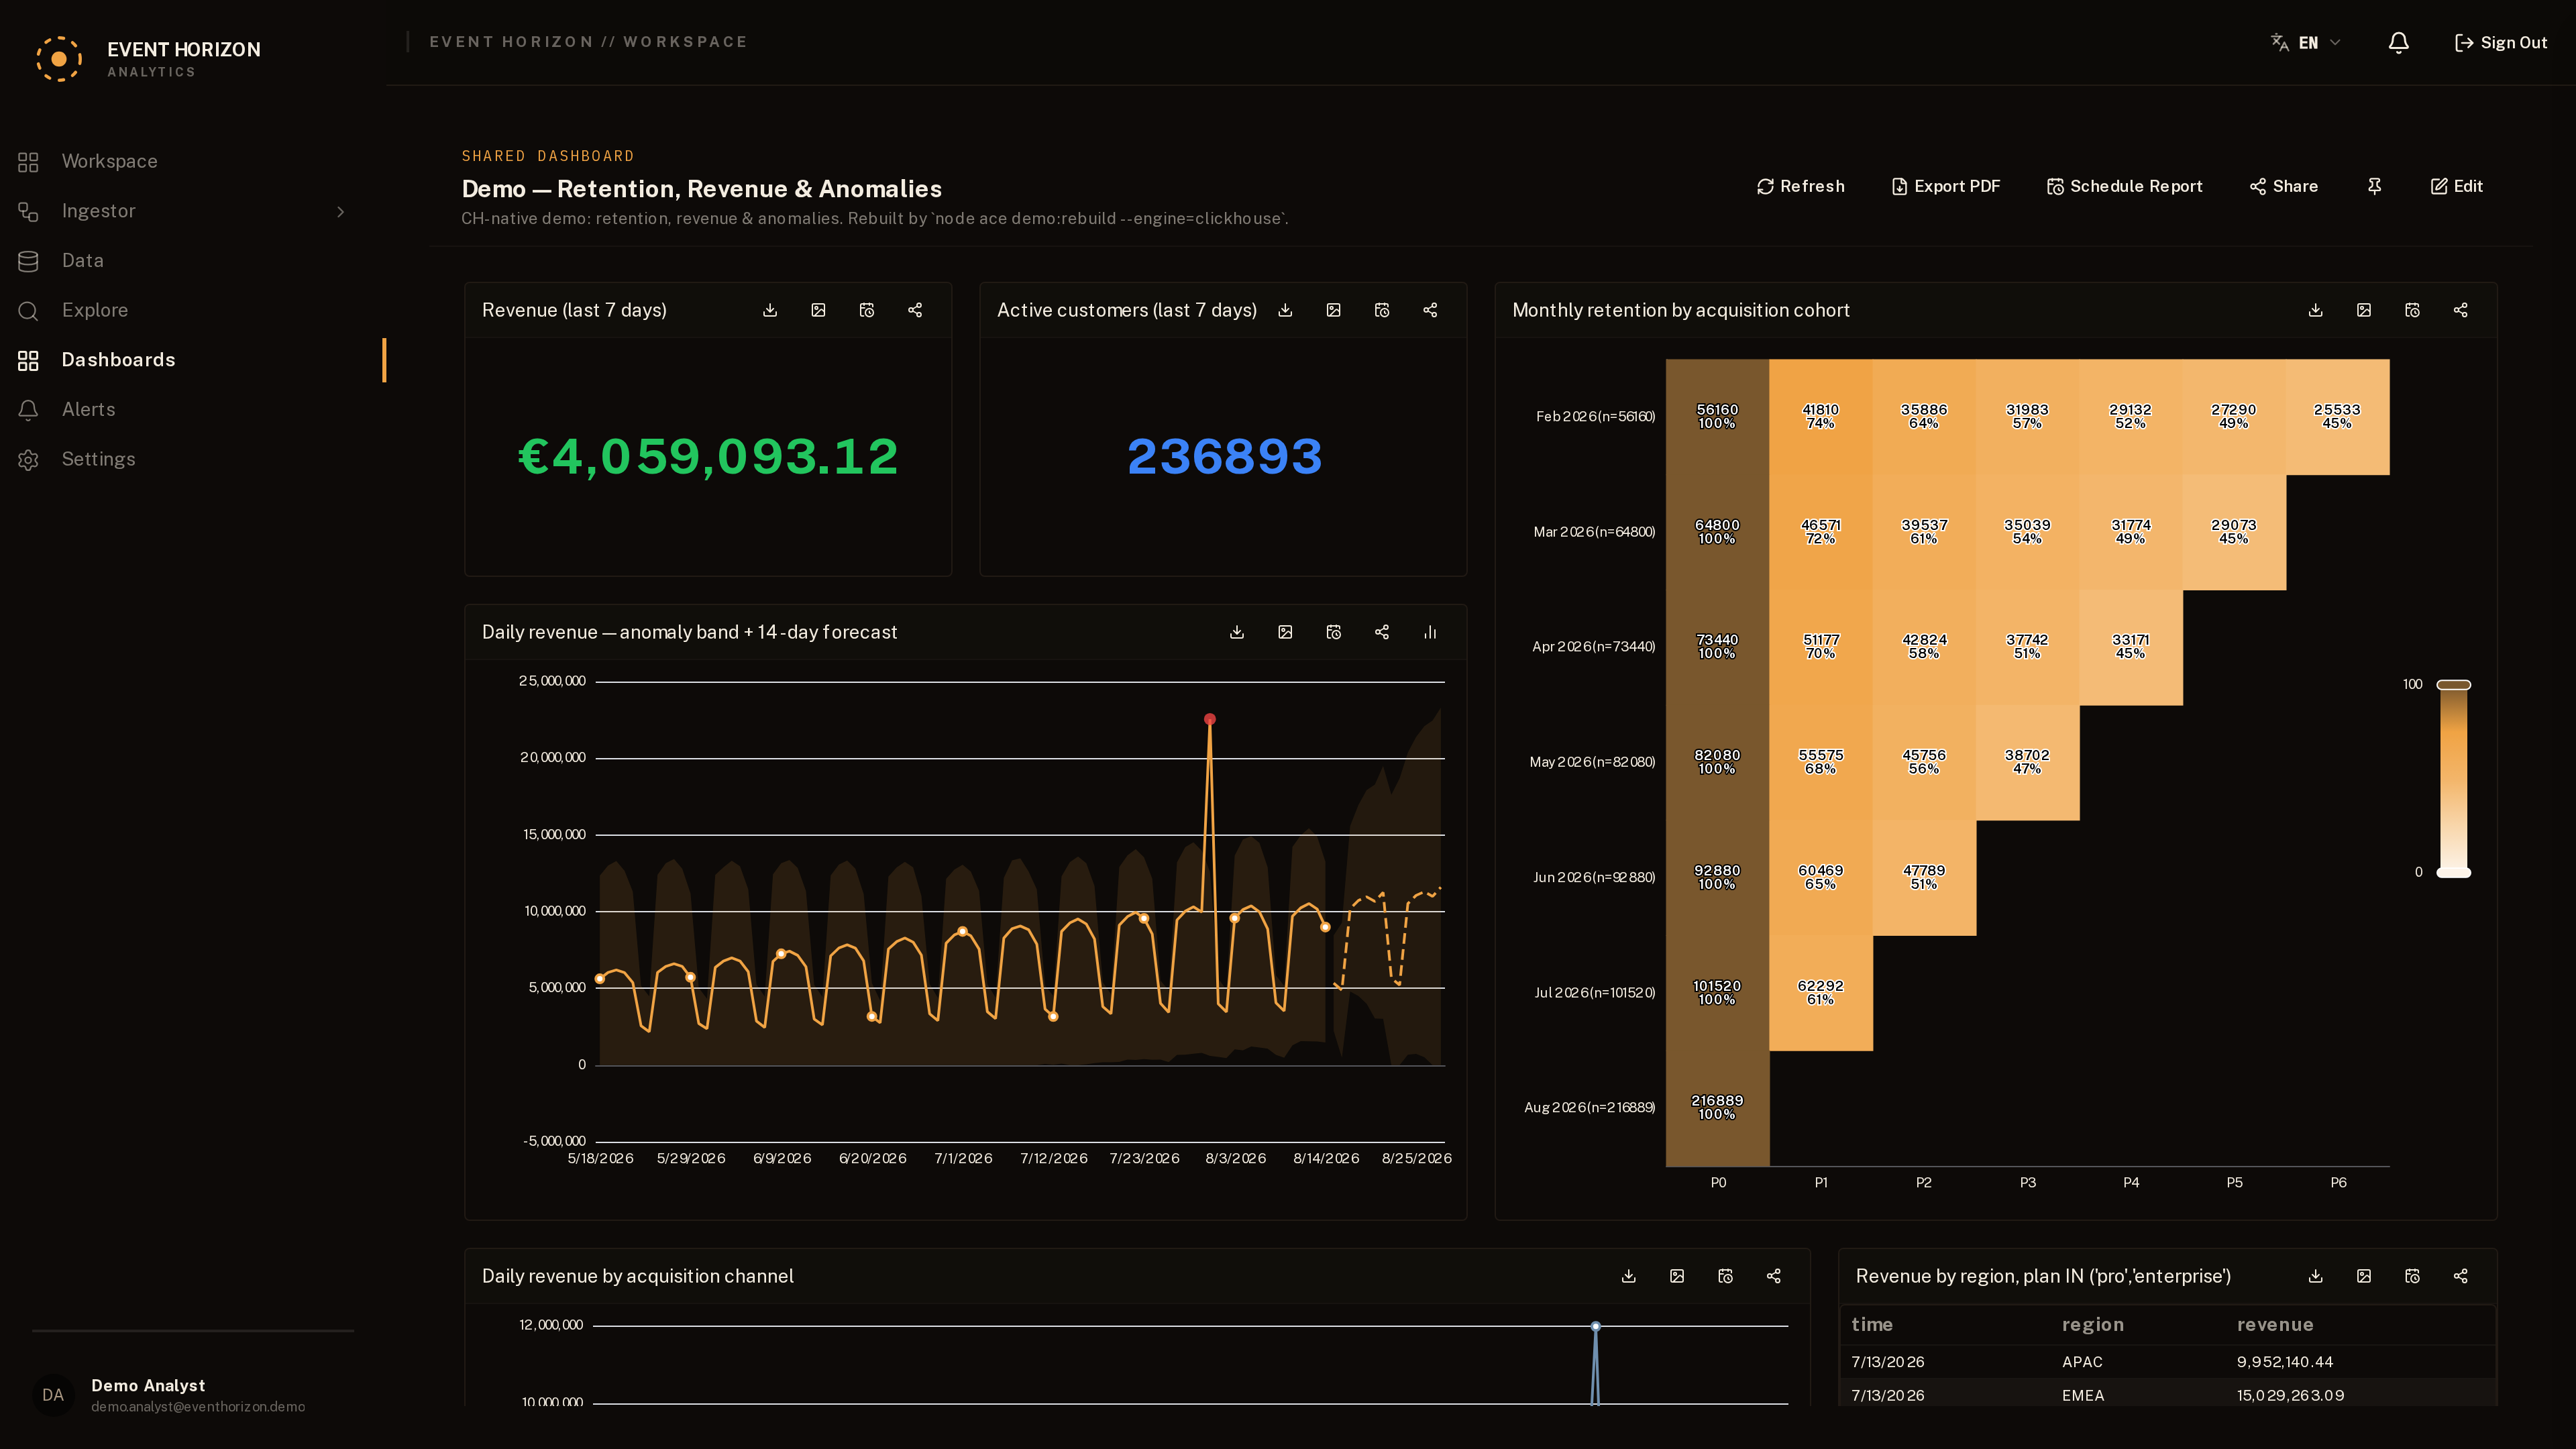
Task: Share the acquisition channel chart
Action: tap(1774, 1276)
